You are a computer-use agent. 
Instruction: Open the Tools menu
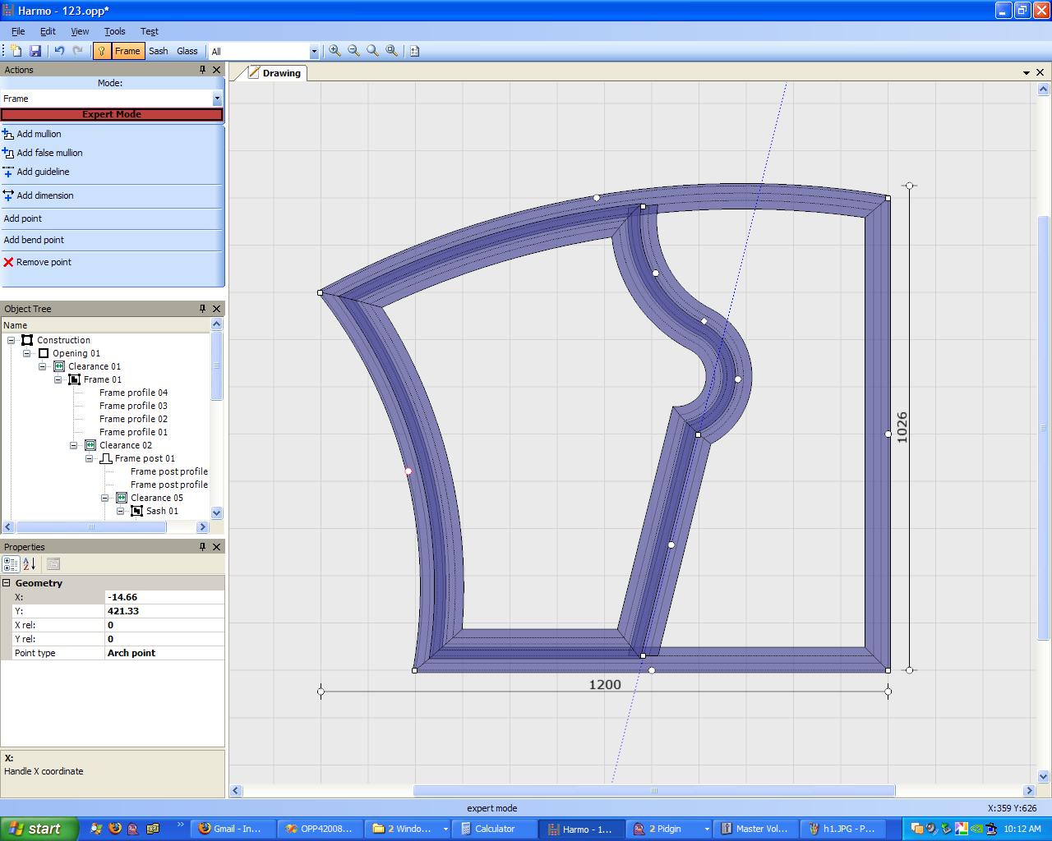point(114,31)
